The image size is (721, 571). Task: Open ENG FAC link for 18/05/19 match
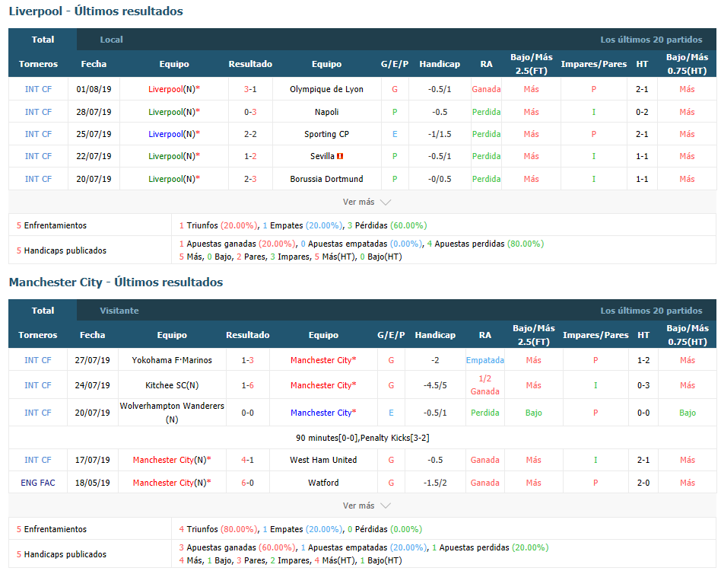38,483
